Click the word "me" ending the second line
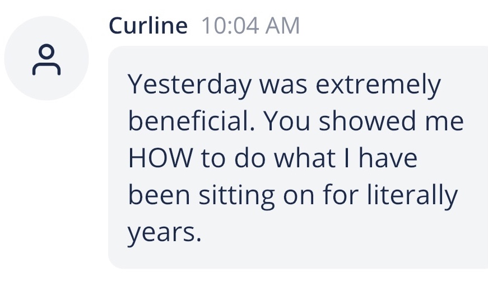This screenshot has width=488, height=282. [445, 122]
